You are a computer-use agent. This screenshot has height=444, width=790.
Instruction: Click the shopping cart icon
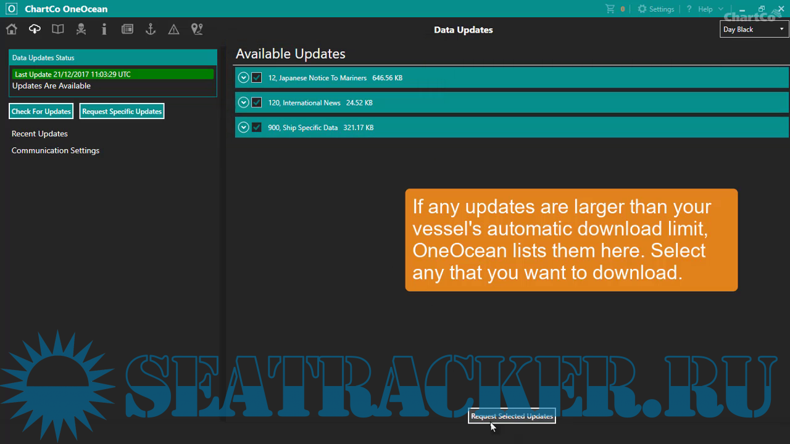610,9
